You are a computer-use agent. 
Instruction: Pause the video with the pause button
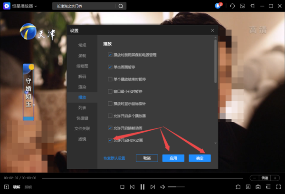tap(142, 187)
